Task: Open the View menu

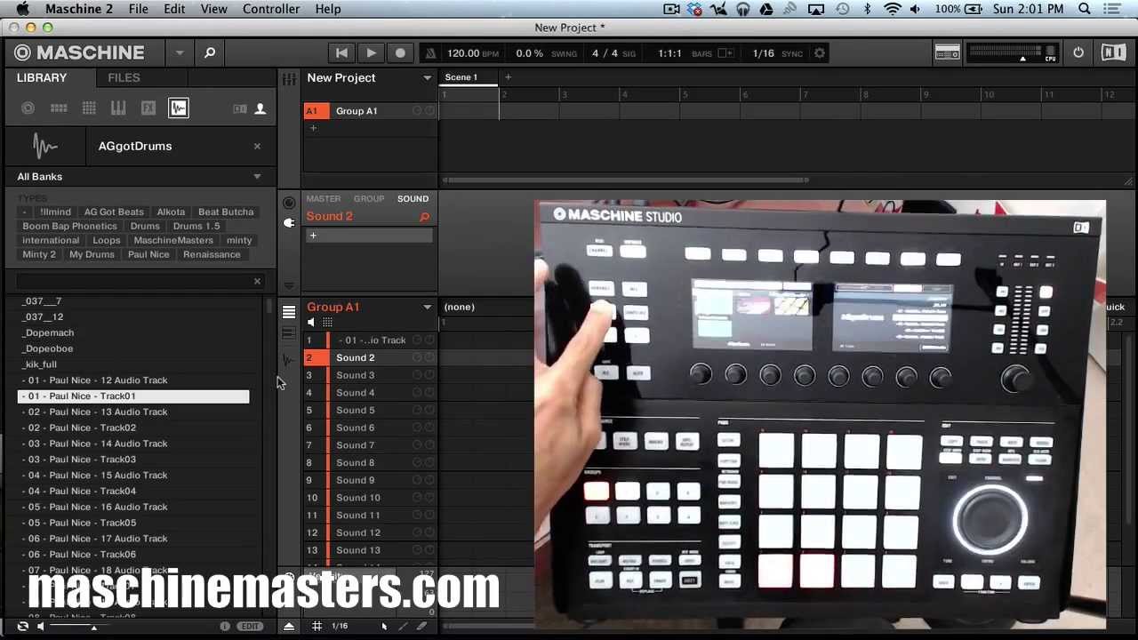Action: [x=213, y=9]
